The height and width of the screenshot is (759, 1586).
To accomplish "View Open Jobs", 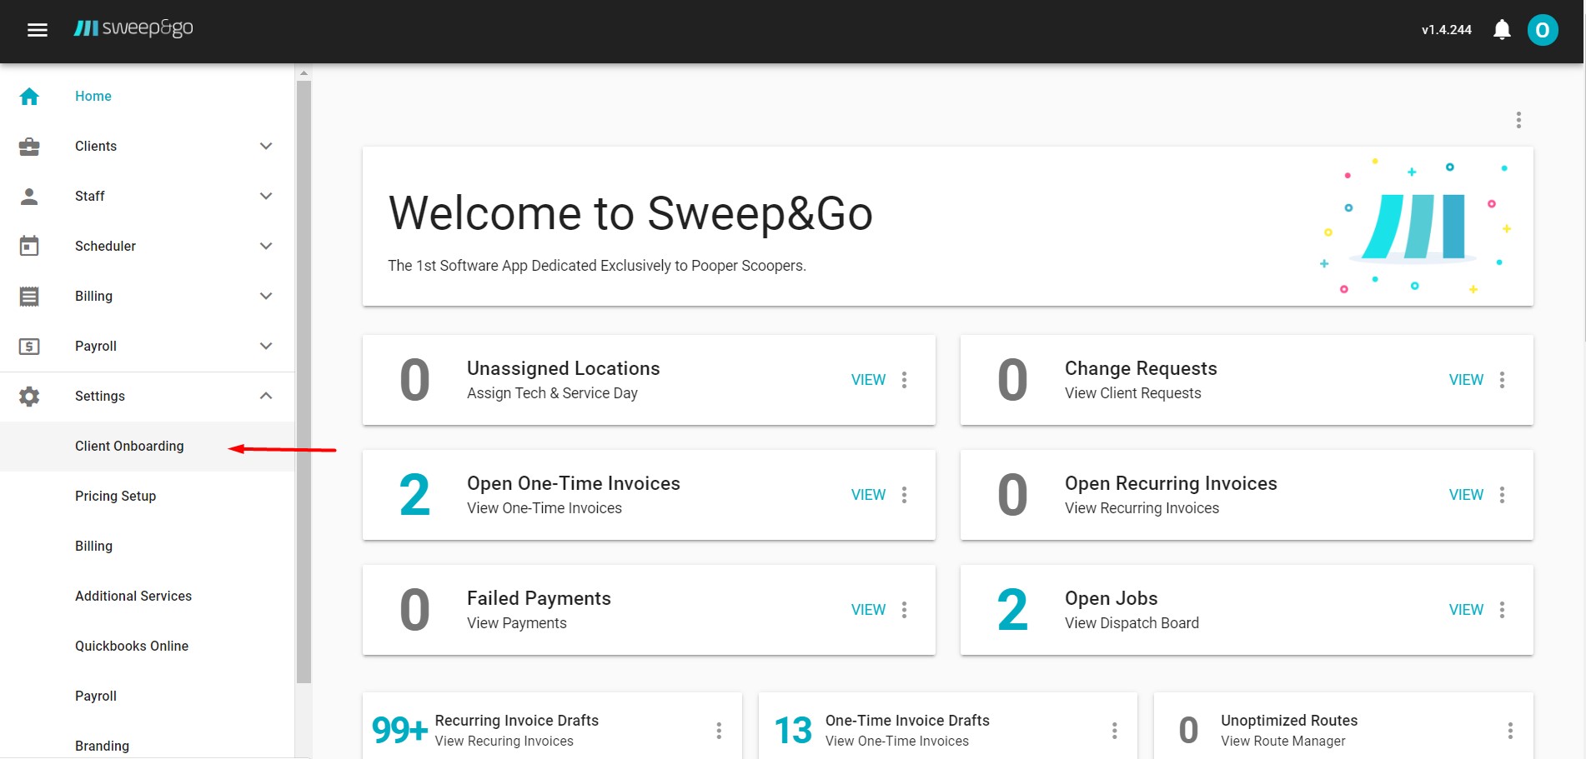I will pos(1466,610).
